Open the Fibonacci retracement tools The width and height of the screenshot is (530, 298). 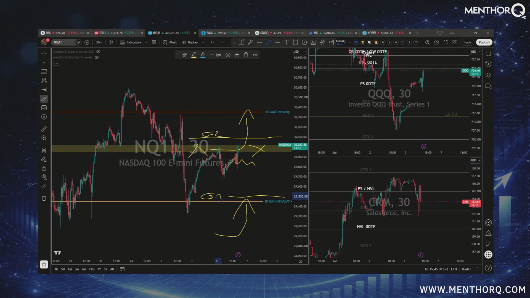point(44,72)
